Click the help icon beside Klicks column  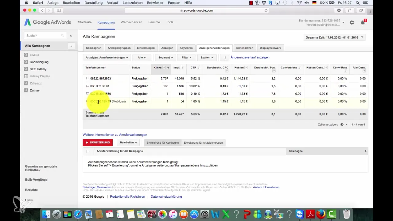click(x=164, y=68)
